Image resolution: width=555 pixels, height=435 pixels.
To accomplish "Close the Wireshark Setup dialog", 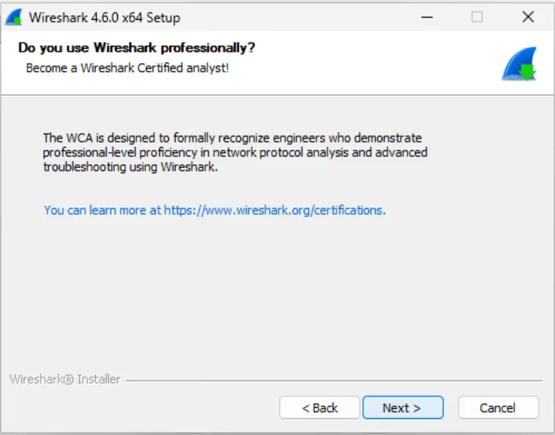I will 528,17.
